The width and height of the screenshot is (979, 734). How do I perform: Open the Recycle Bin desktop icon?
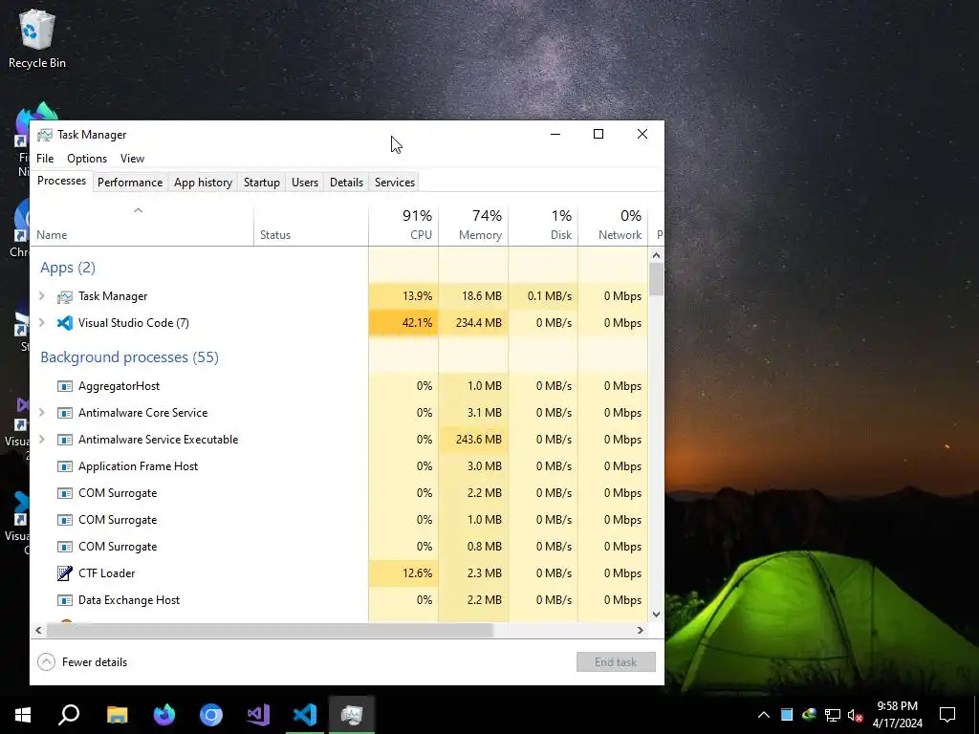pyautogui.click(x=37, y=38)
